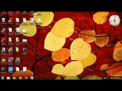Screen dimensions: 122x91
Task: Launch SHAREit from the desktop
Action: (11, 70)
